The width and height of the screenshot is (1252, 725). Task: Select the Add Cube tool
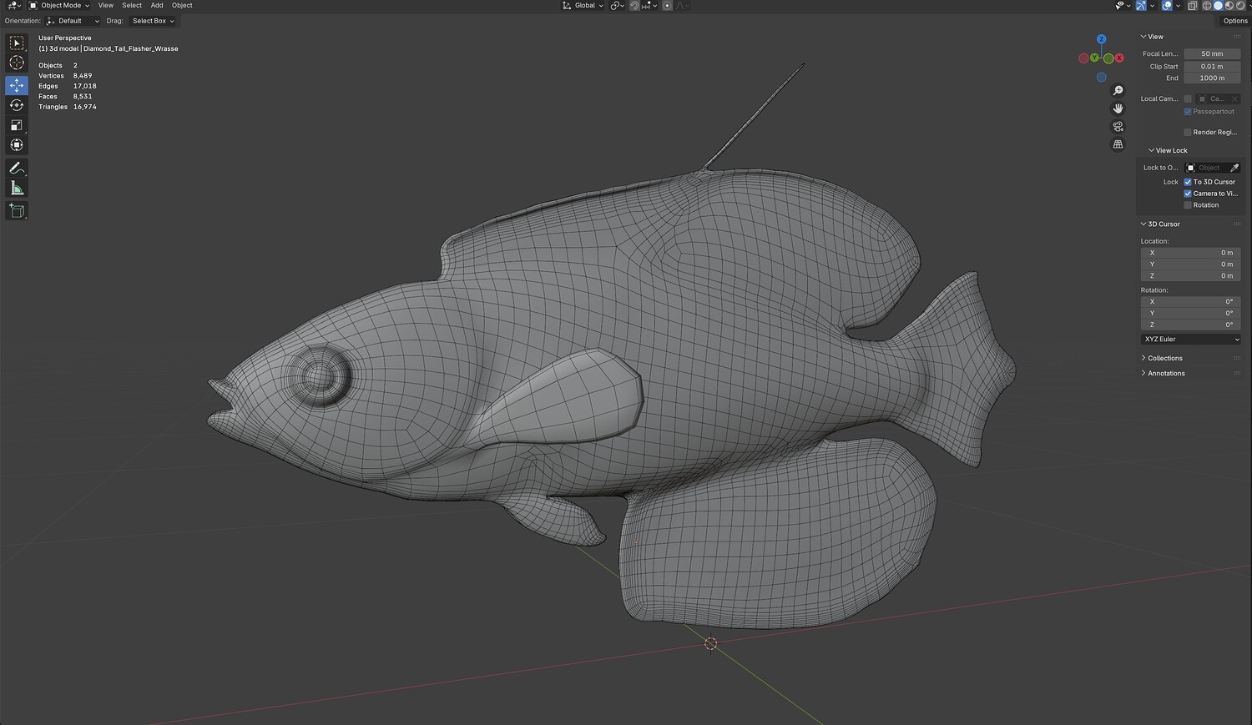tap(17, 211)
